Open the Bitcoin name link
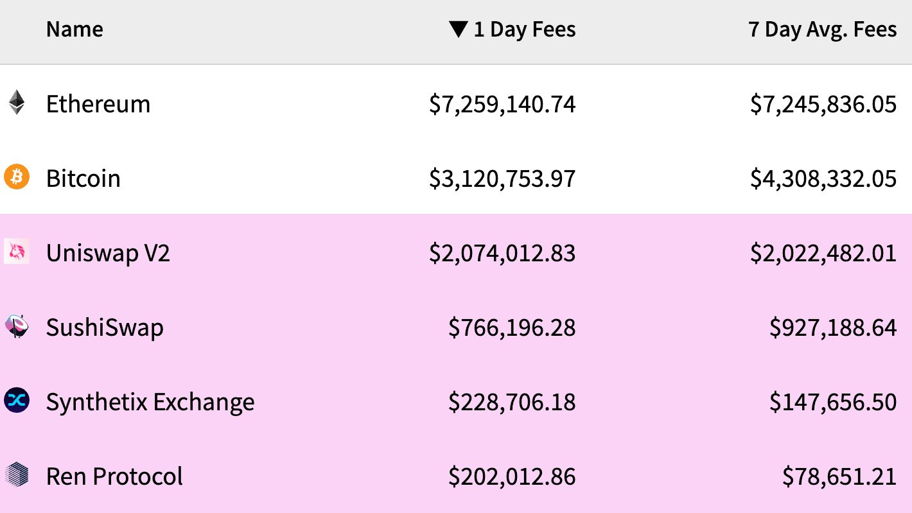Screen dimensions: 912x513 pyautogui.click(x=83, y=178)
